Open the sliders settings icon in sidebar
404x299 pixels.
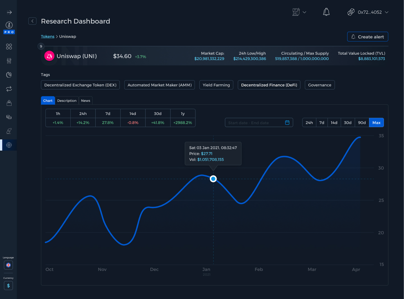point(9,61)
